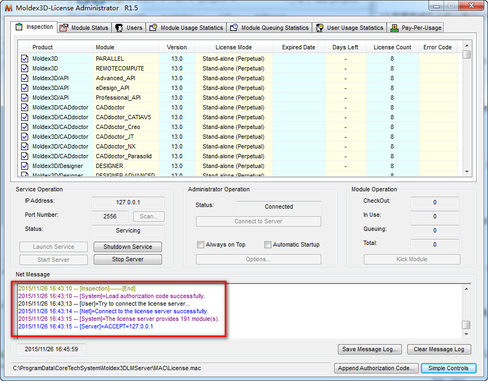Open the Users tab

point(128,28)
